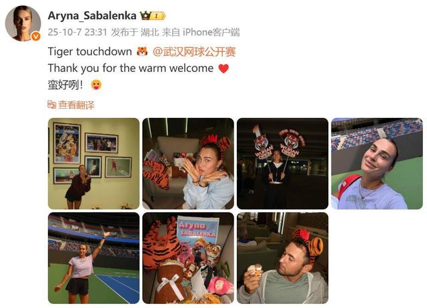The height and width of the screenshot is (308, 427).
Task: Click the iPhone客户端 source text
Action: 211,33
